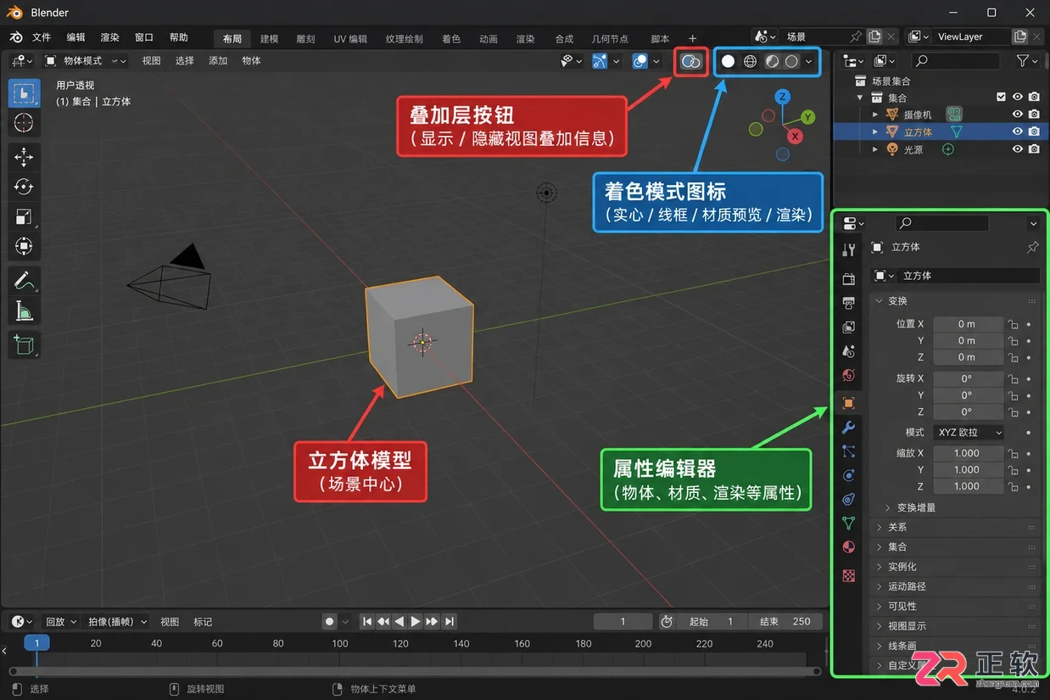This screenshot has width=1050, height=700.
Task: Select the Transform tool
Action: [x=24, y=247]
